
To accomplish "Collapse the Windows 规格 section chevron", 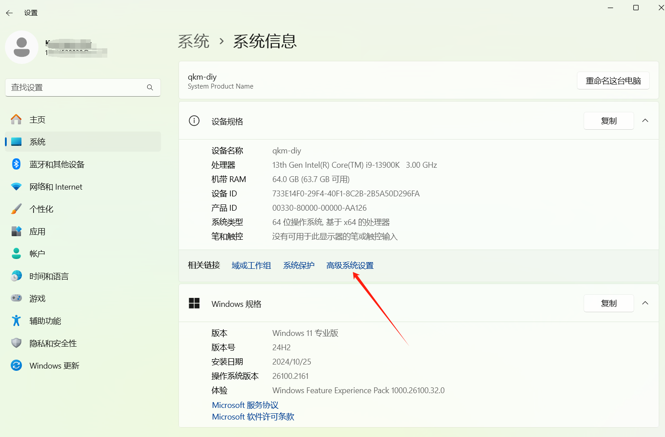I will coord(645,303).
